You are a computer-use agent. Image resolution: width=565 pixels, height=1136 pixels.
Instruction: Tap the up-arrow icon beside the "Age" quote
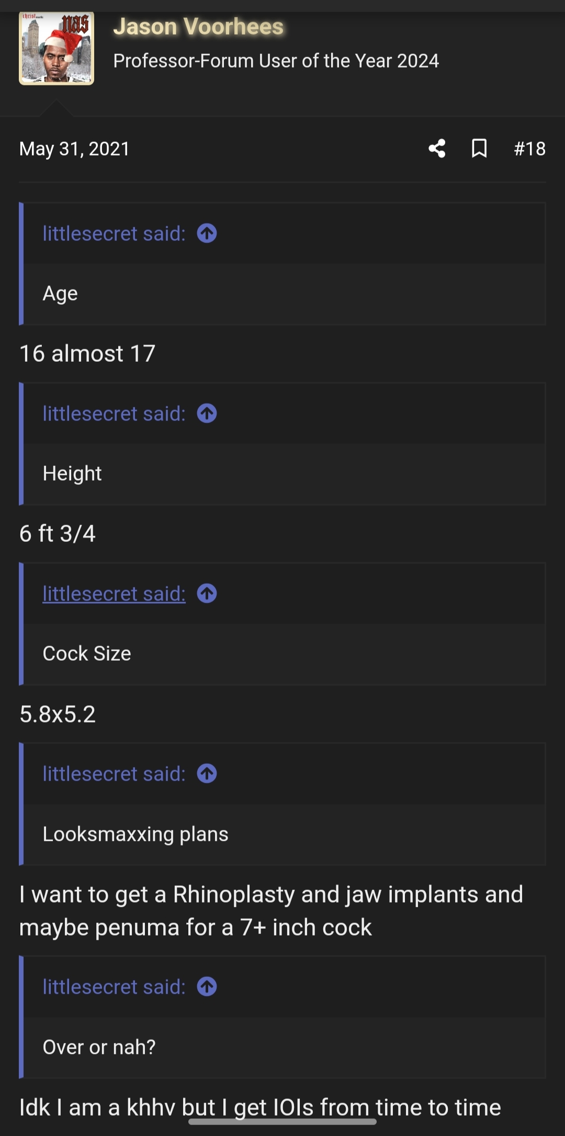[x=207, y=233]
